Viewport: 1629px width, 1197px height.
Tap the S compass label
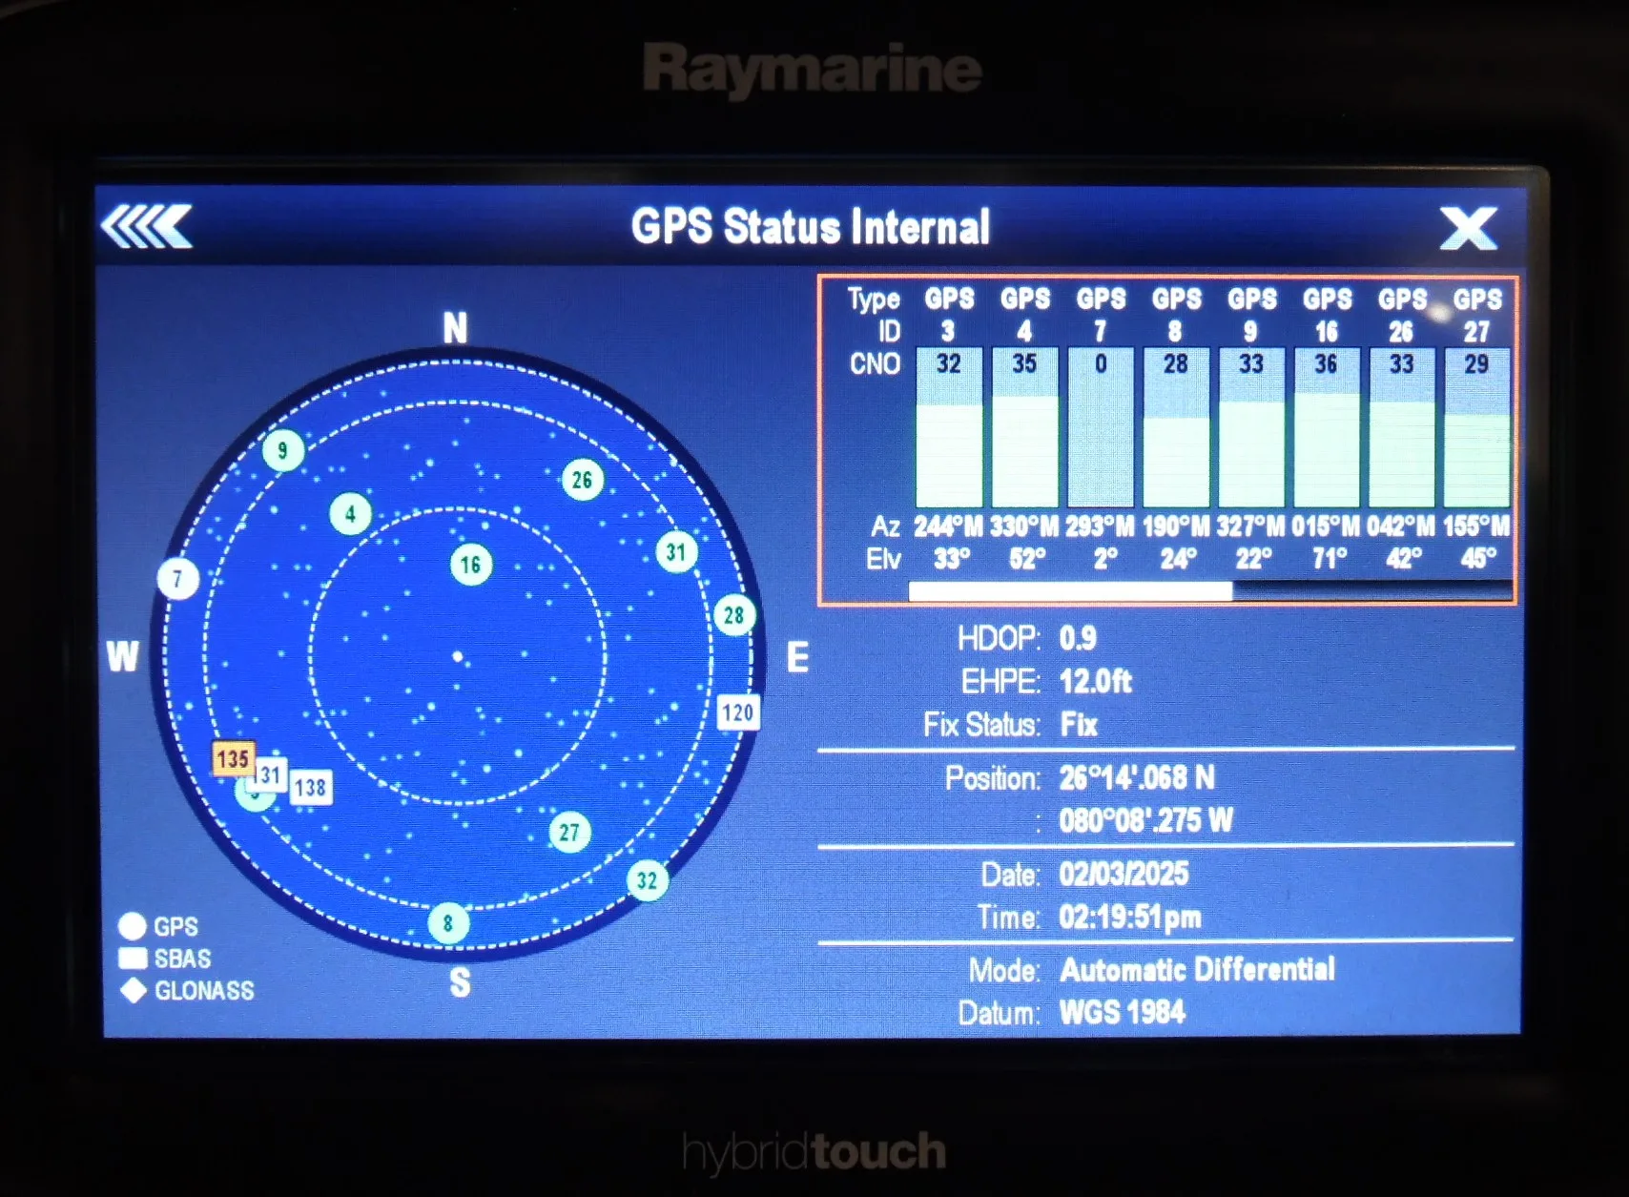[x=460, y=982]
